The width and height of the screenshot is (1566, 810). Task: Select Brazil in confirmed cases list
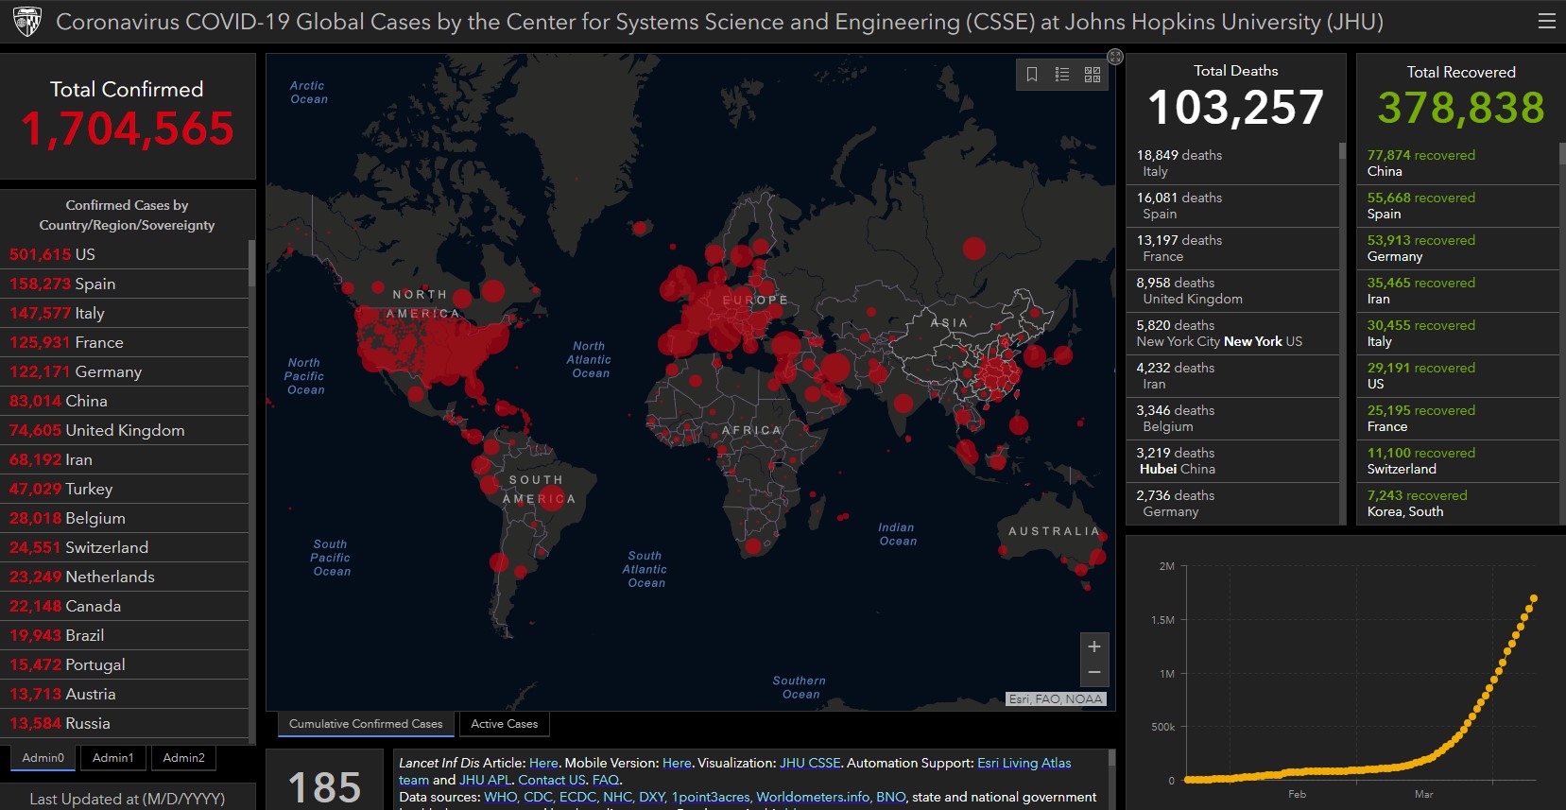[x=125, y=635]
